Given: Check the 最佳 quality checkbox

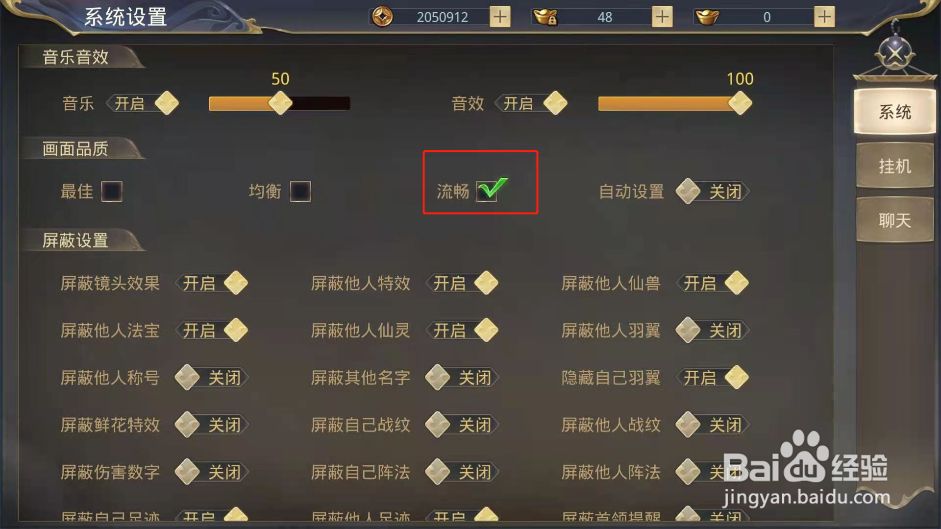Looking at the screenshot, I should pos(112,191).
